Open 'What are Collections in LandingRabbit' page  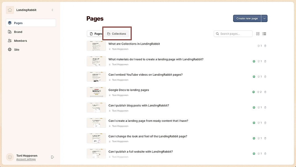point(134,44)
